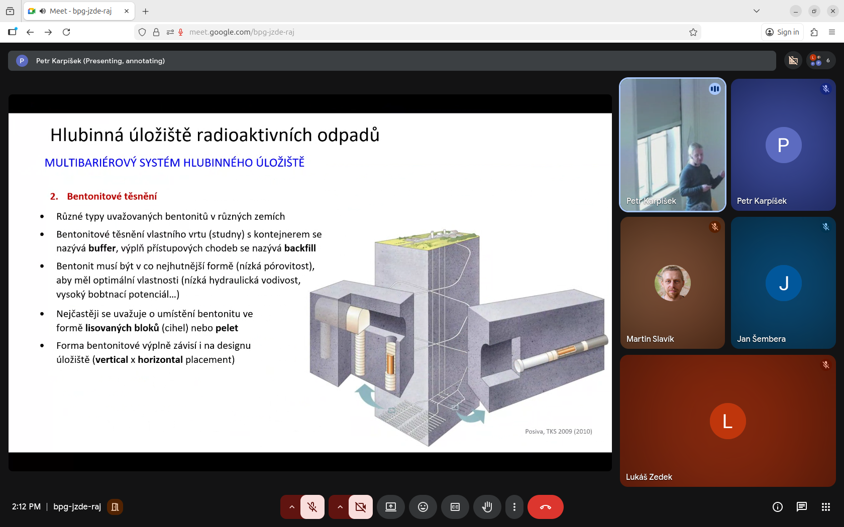Raise your hand in the meeting
Viewport: 844px width, 527px height.
487,507
